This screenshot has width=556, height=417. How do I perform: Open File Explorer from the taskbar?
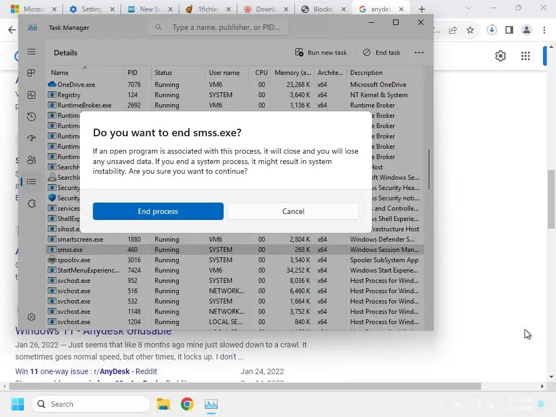click(163, 404)
